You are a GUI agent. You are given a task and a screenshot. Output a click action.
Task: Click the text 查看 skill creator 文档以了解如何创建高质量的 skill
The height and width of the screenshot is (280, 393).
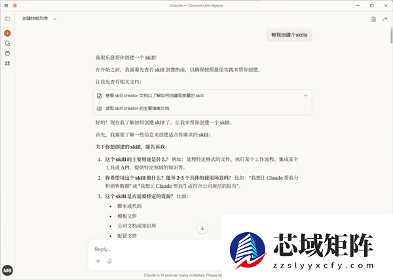point(155,96)
